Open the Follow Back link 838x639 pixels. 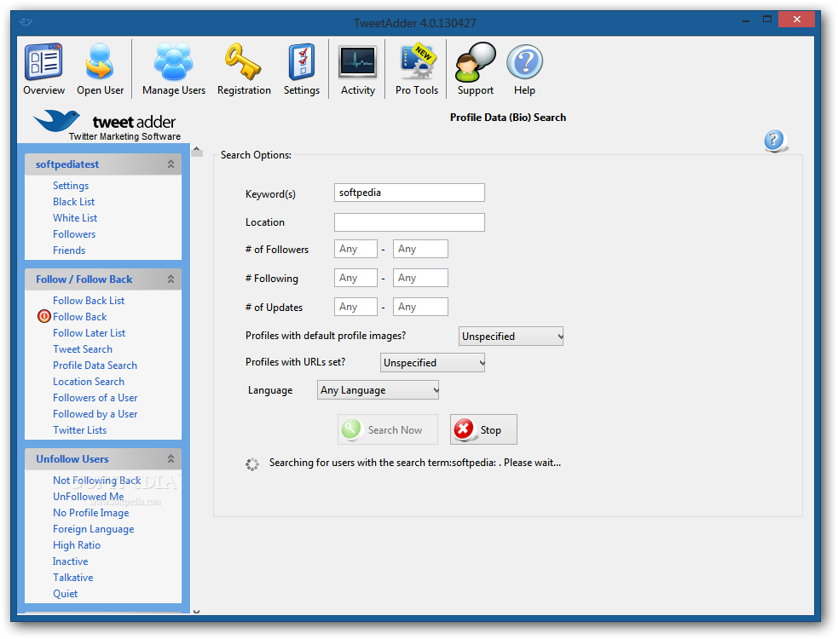click(79, 316)
